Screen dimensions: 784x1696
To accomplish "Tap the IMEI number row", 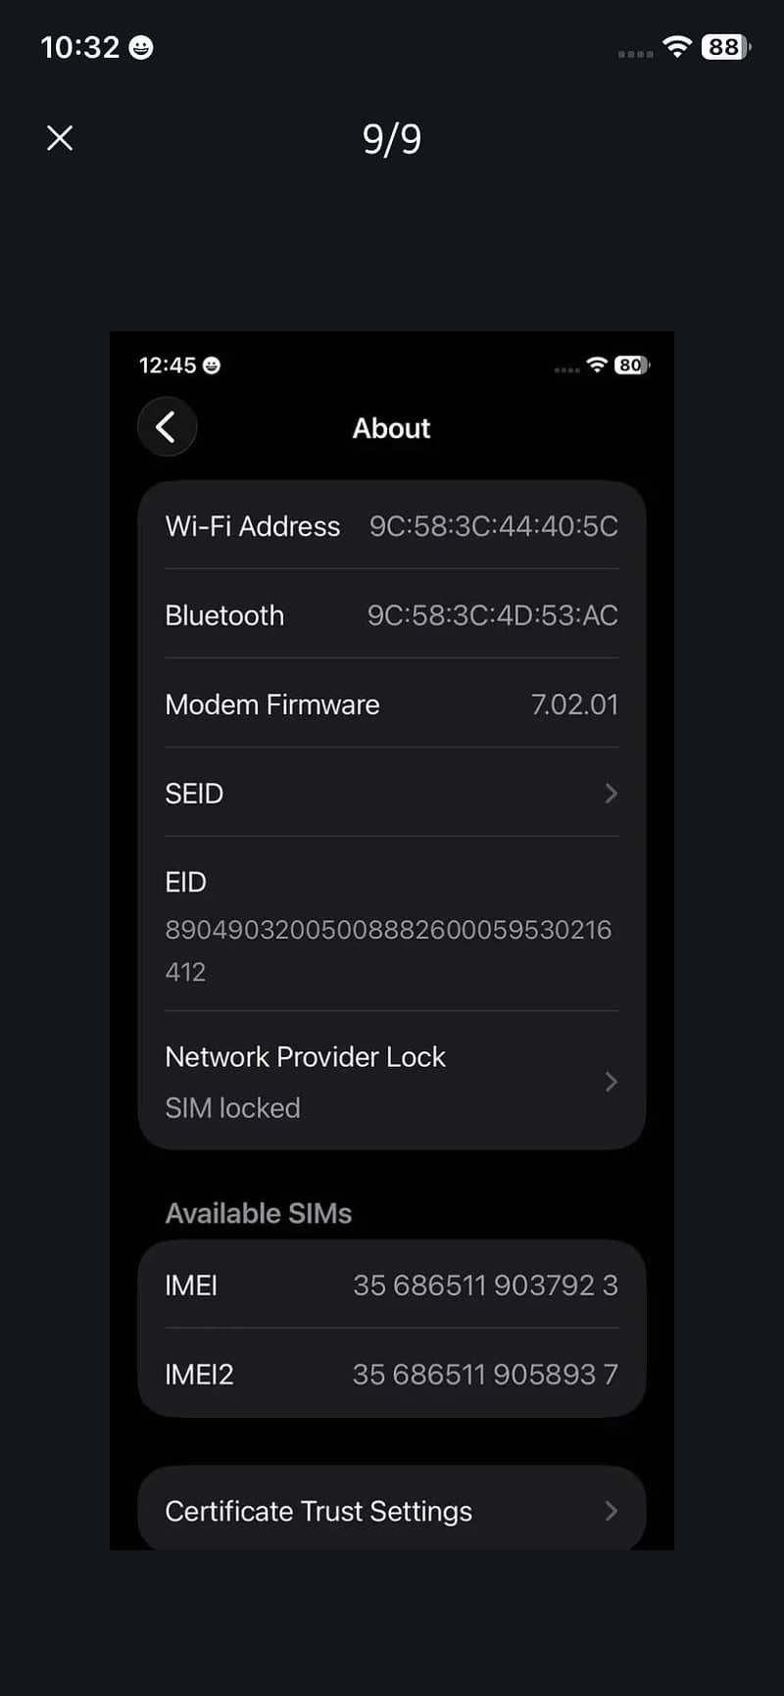I will [x=392, y=1284].
